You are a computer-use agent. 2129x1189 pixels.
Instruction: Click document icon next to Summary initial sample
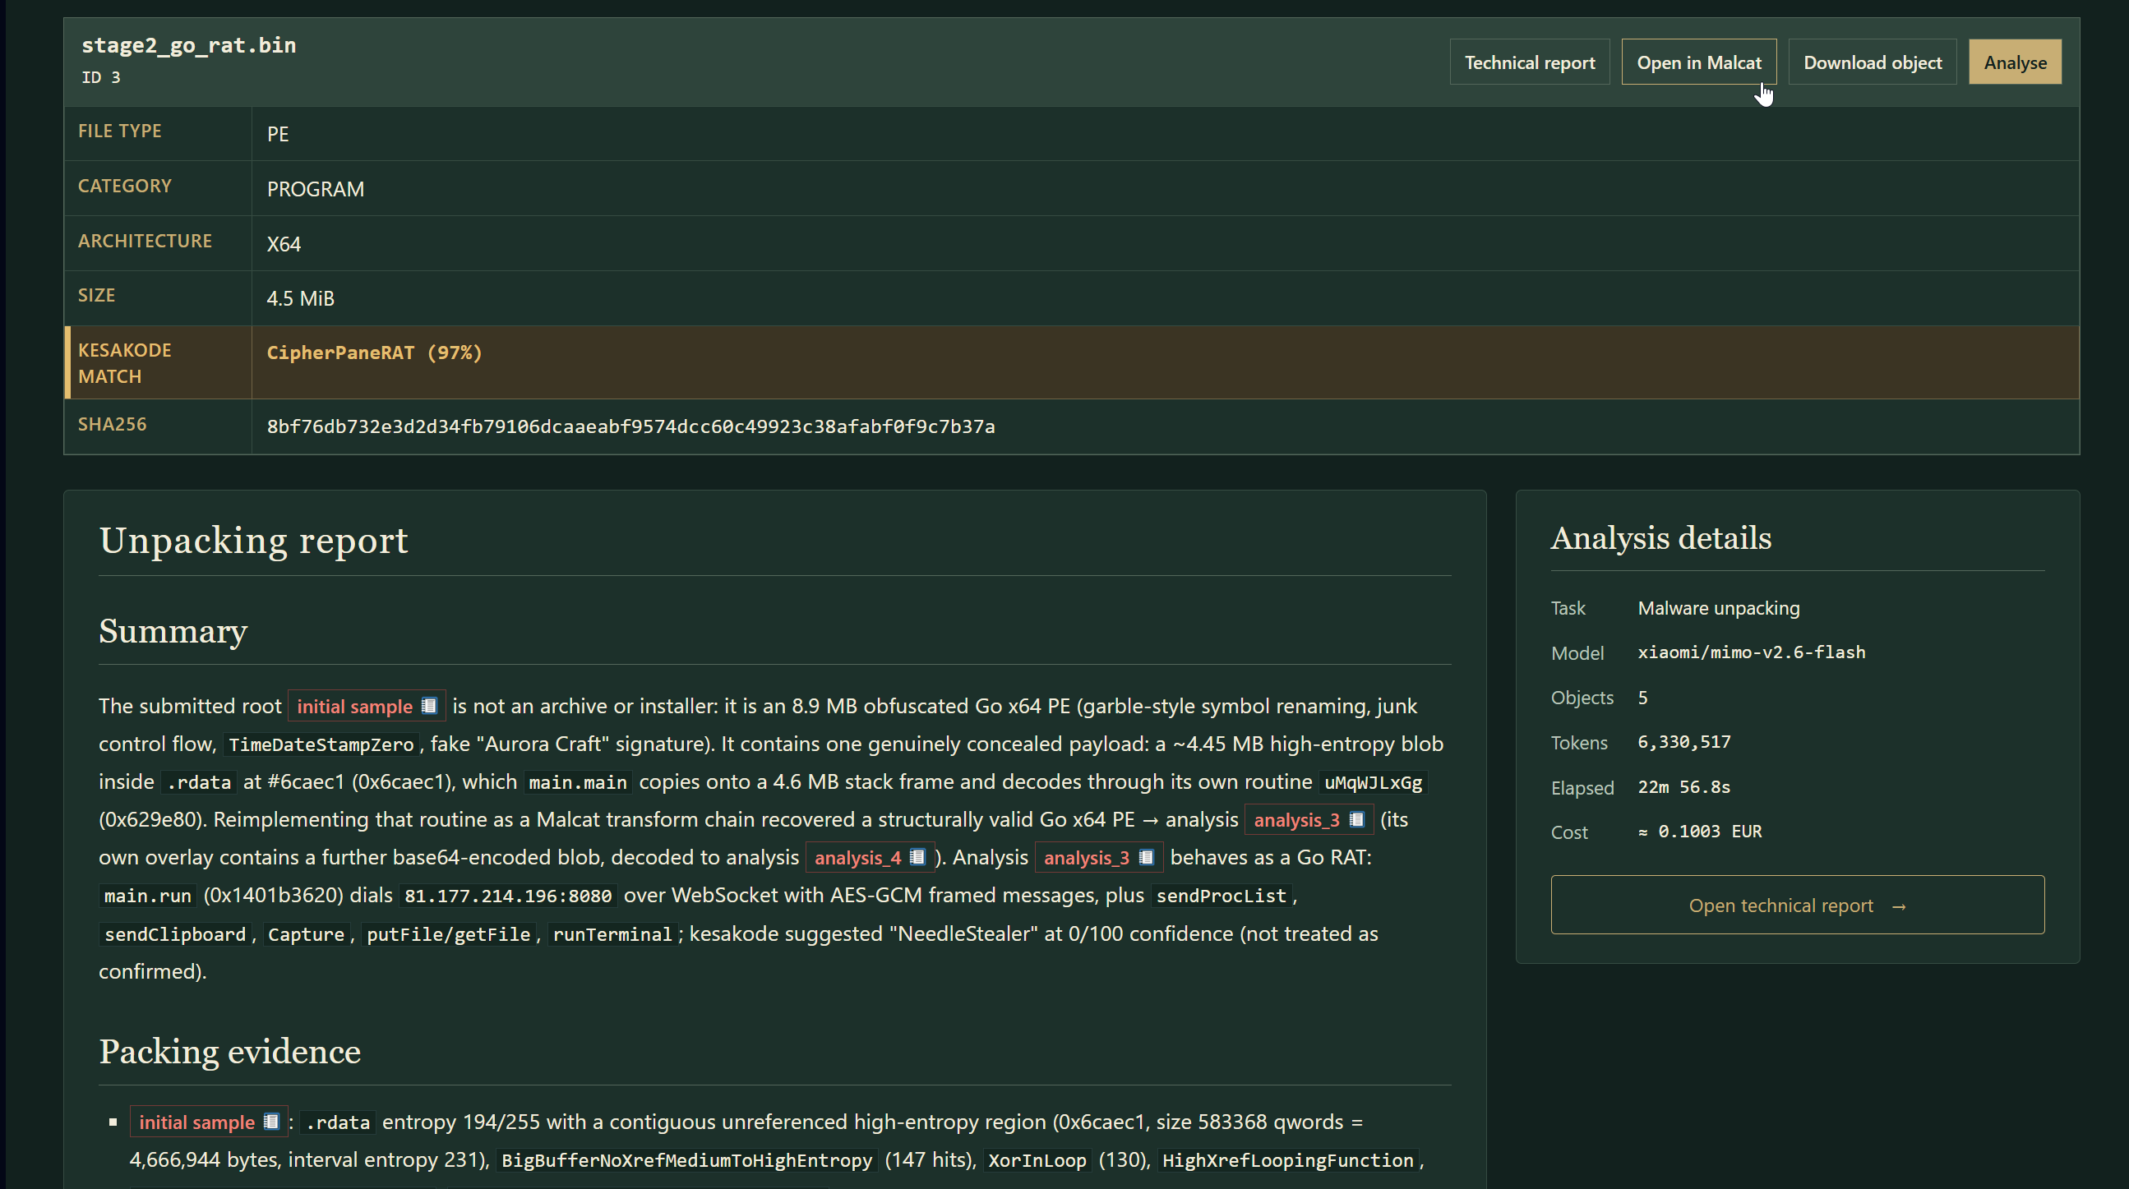point(429,706)
